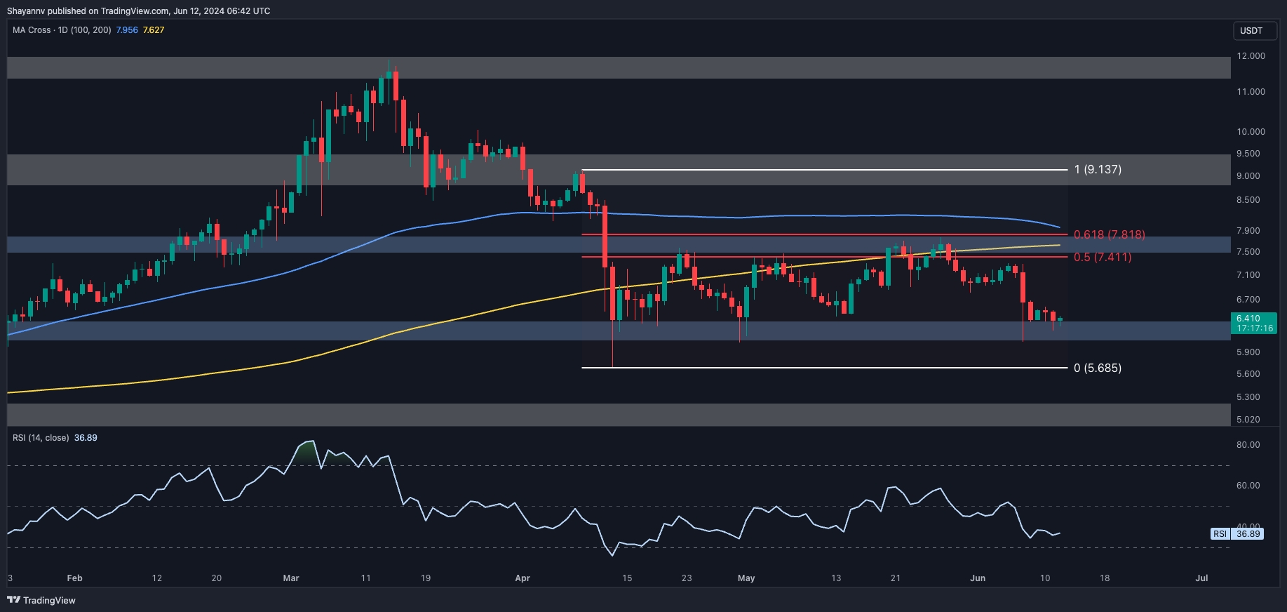This screenshot has width=1287, height=612.
Task: Click the Feb date label
Action: (74, 578)
